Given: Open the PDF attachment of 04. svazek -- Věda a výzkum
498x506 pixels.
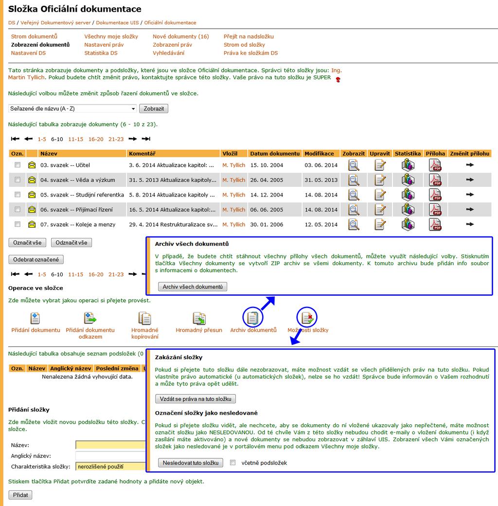Looking at the screenshot, I should click(435, 180).
